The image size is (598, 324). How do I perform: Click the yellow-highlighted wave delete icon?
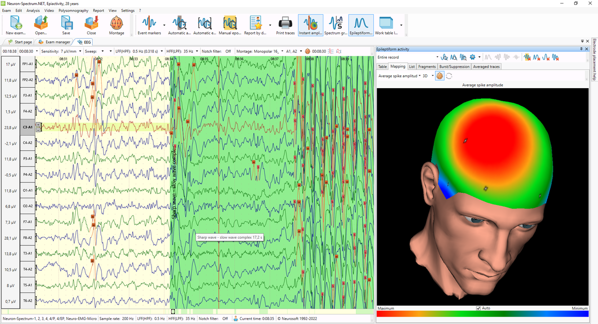(x=527, y=57)
